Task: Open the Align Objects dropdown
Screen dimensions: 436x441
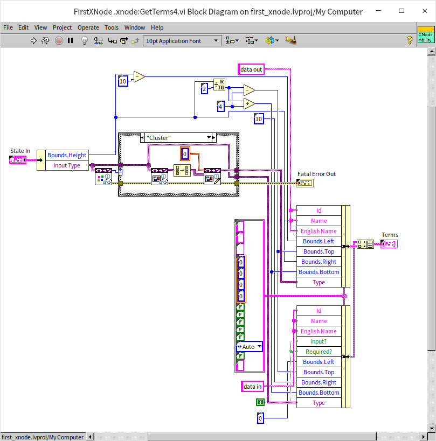Action: [233, 40]
